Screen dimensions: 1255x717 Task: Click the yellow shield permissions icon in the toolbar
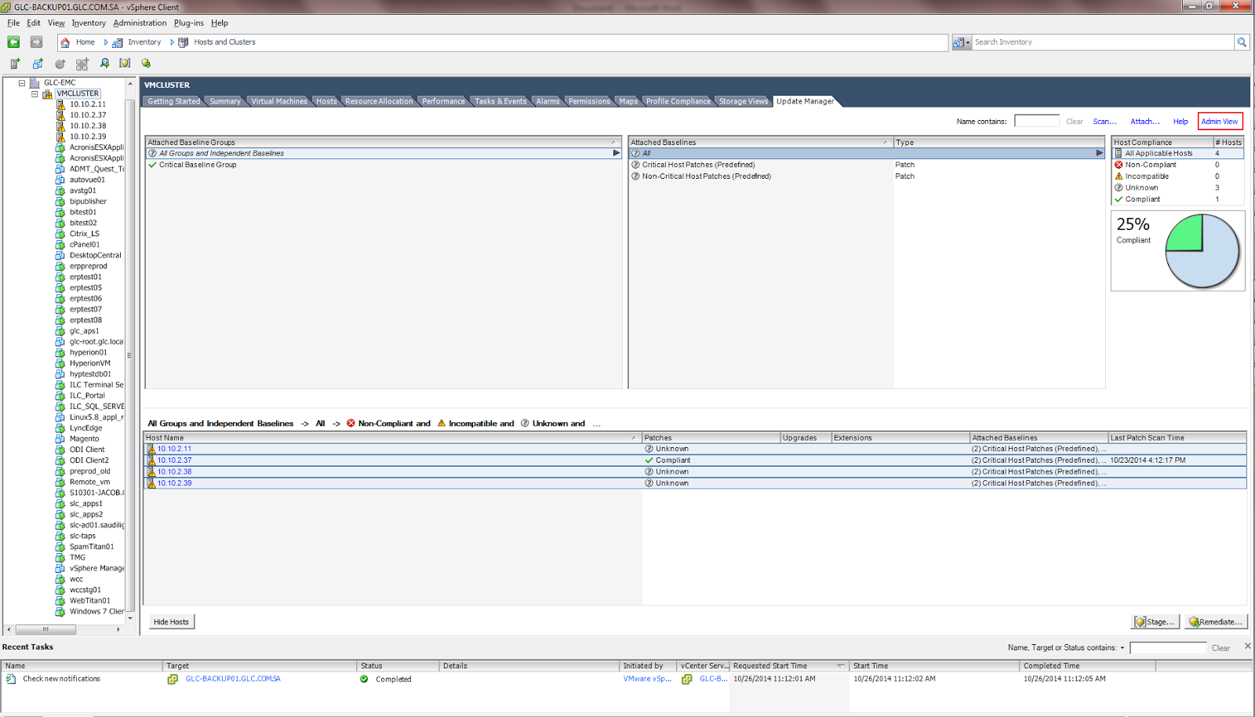tap(125, 64)
